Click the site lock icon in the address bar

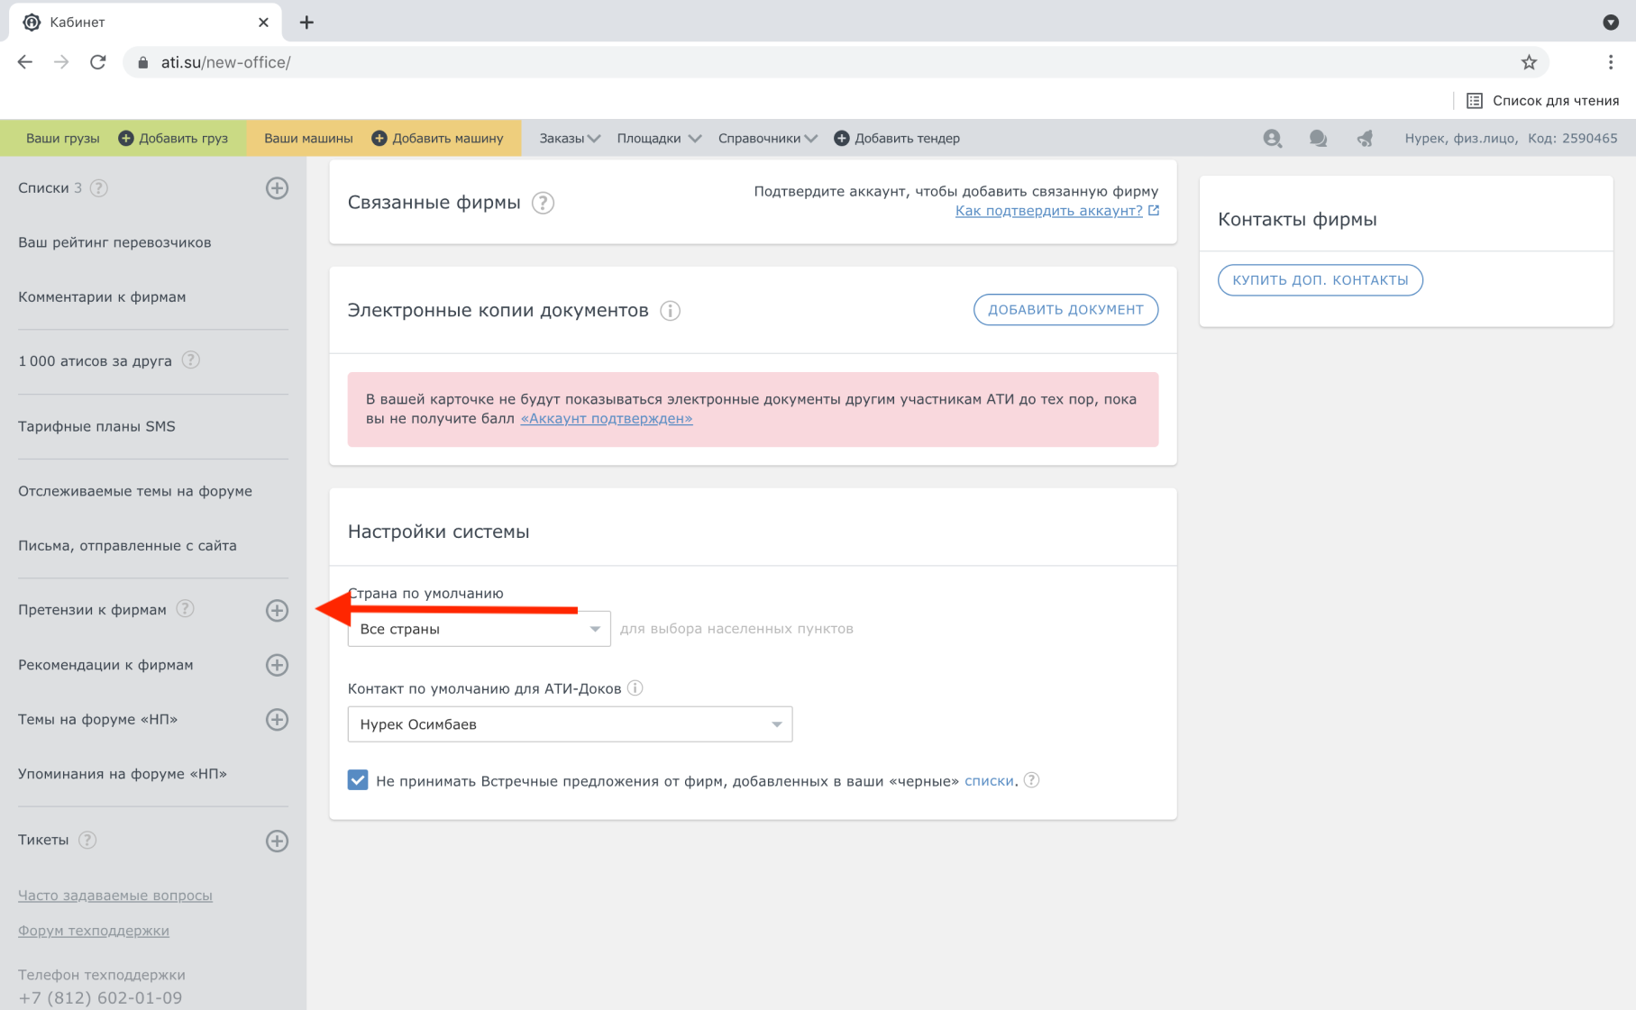click(x=142, y=62)
